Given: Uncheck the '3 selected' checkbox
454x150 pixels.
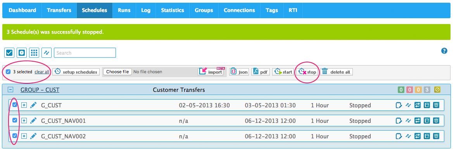Looking at the screenshot, I should coord(8,72).
